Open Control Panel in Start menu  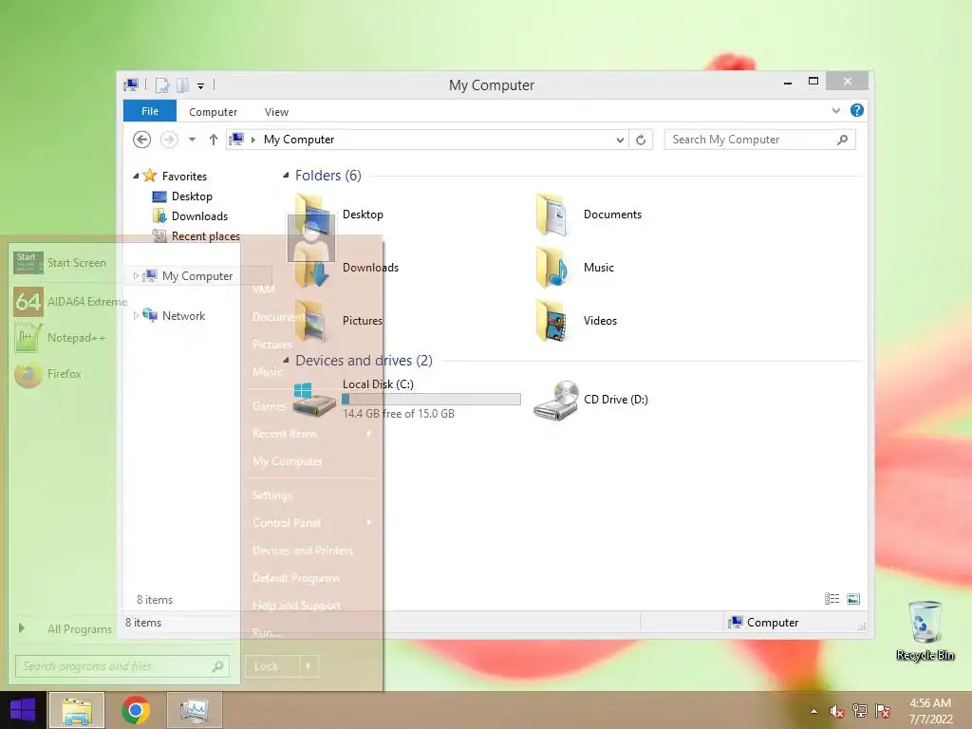pyautogui.click(x=311, y=523)
